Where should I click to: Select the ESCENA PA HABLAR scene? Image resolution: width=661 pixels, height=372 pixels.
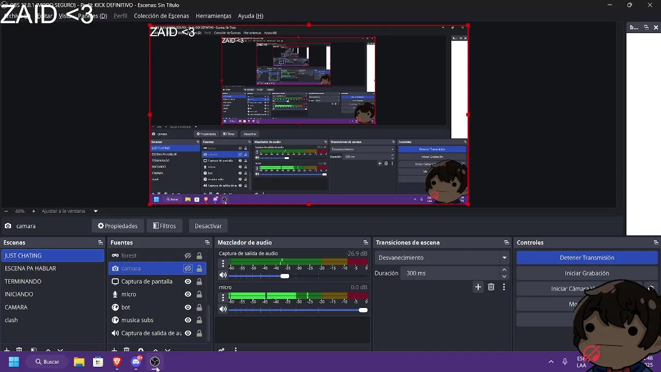tap(53, 268)
